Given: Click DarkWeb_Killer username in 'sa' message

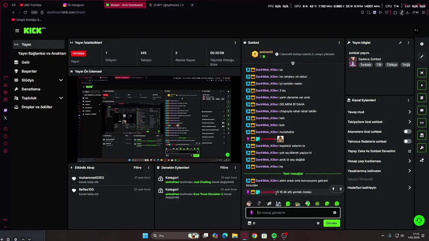Looking at the screenshot, I should [x=267, y=70].
